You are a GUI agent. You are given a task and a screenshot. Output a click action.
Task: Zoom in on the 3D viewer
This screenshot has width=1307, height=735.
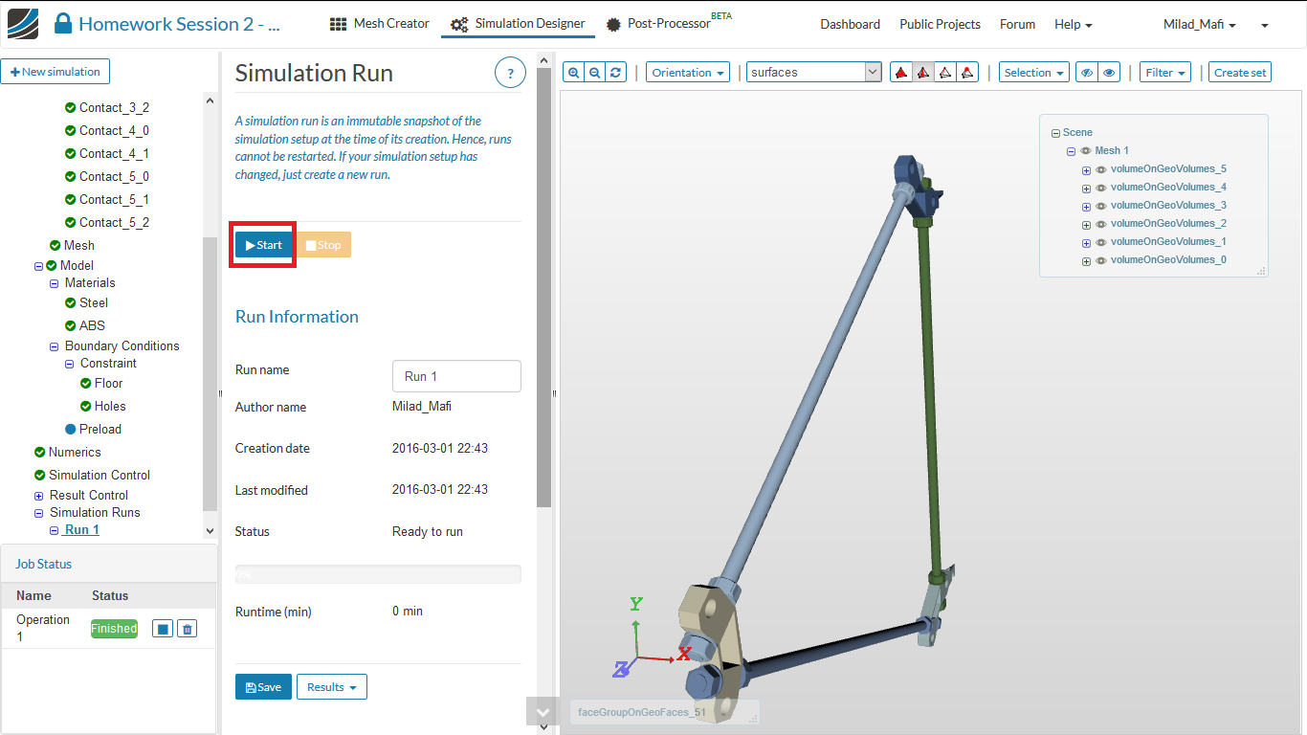pyautogui.click(x=573, y=72)
